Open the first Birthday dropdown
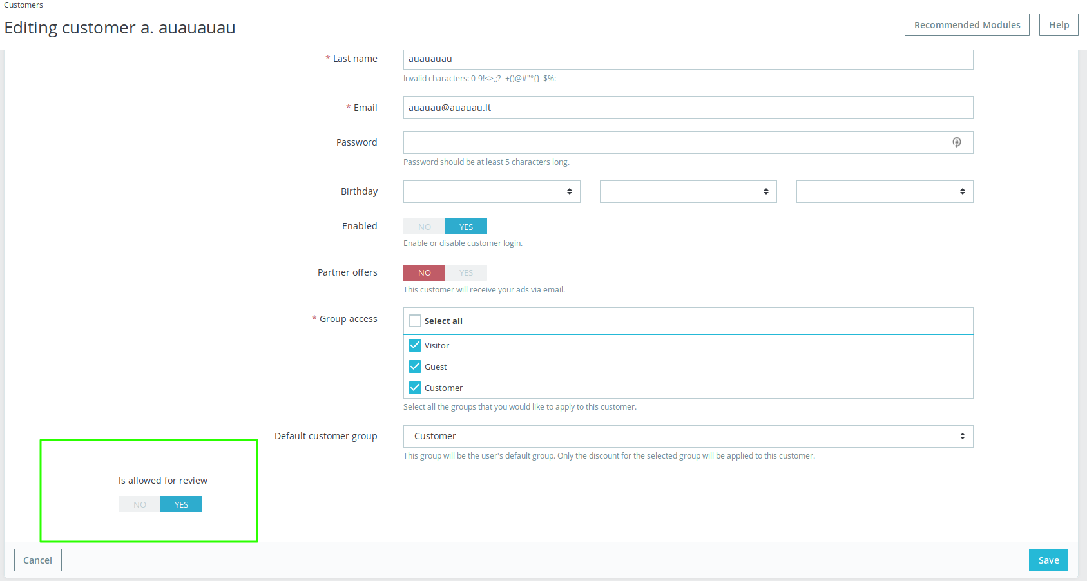This screenshot has height=581, width=1087. point(492,191)
